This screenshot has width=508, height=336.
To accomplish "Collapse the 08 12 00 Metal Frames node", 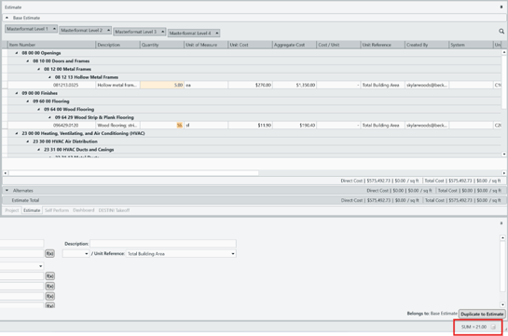I will 38,69.
